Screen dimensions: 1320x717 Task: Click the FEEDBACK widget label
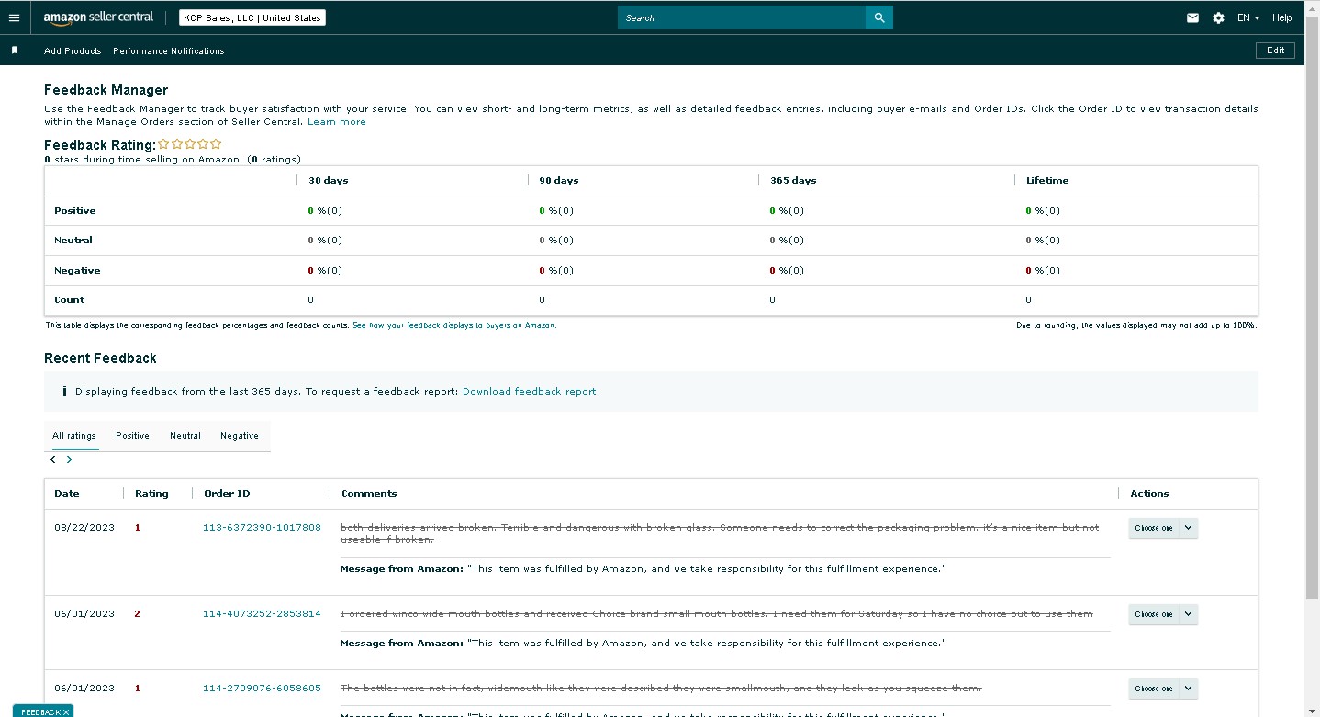40,711
